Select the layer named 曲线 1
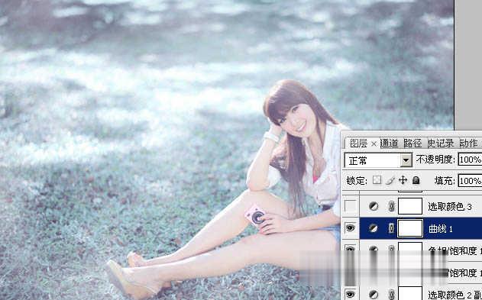 pyautogui.click(x=441, y=229)
